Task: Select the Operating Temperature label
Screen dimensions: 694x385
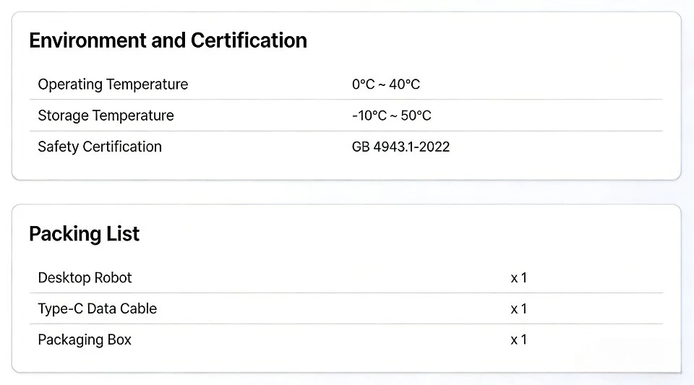Action: (113, 85)
